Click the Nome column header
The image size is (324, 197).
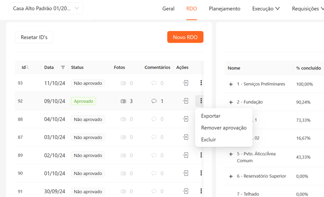pos(234,68)
